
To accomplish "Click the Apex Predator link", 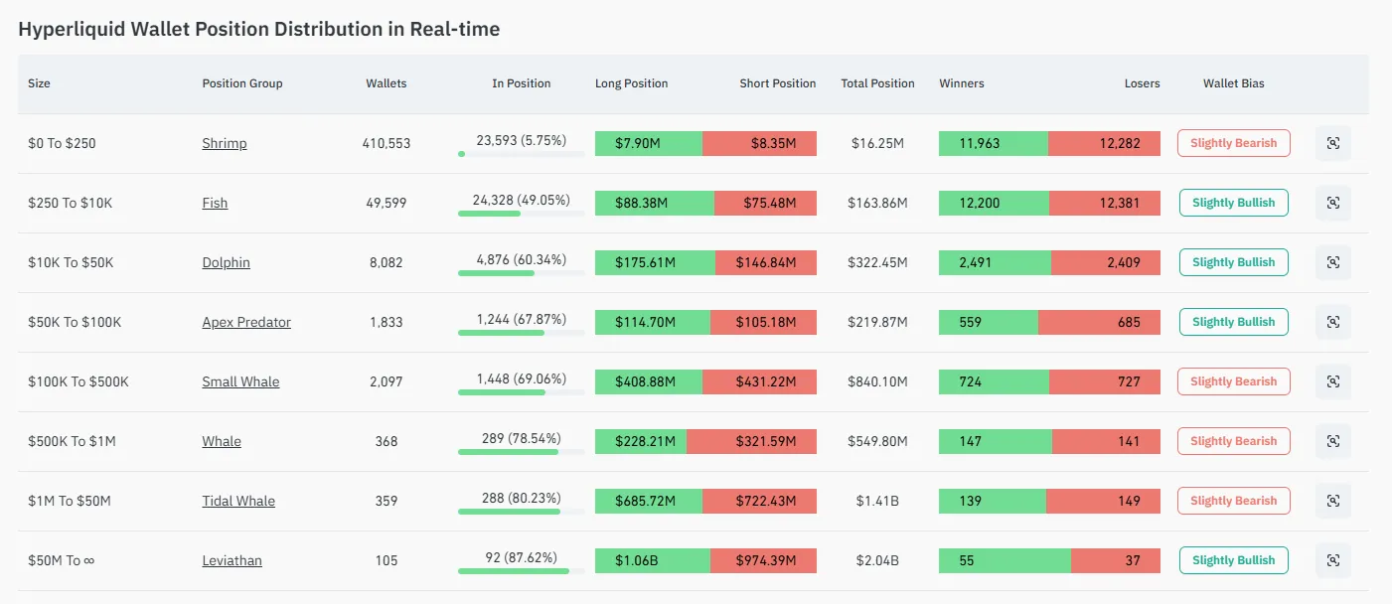I will tap(246, 322).
